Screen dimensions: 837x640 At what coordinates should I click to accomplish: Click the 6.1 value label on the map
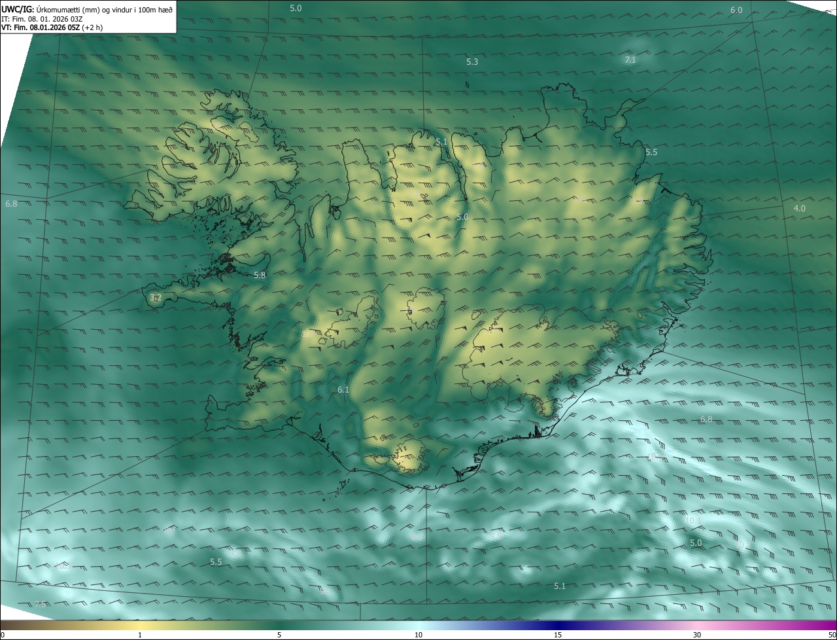pos(343,389)
